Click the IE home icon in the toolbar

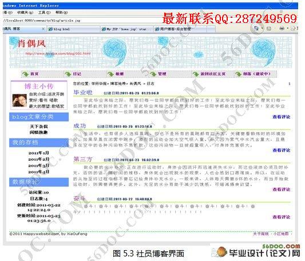click(x=256, y=29)
